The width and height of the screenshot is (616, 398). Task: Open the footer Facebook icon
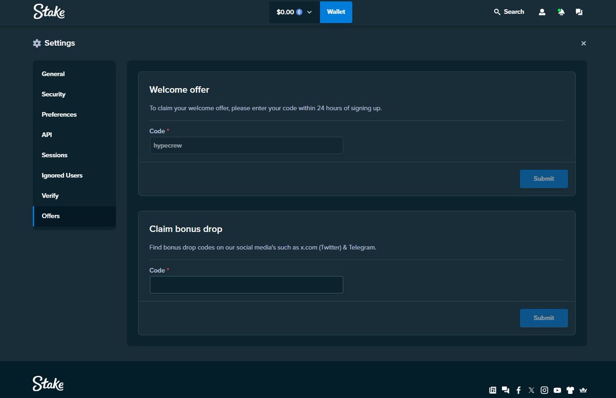(518, 390)
